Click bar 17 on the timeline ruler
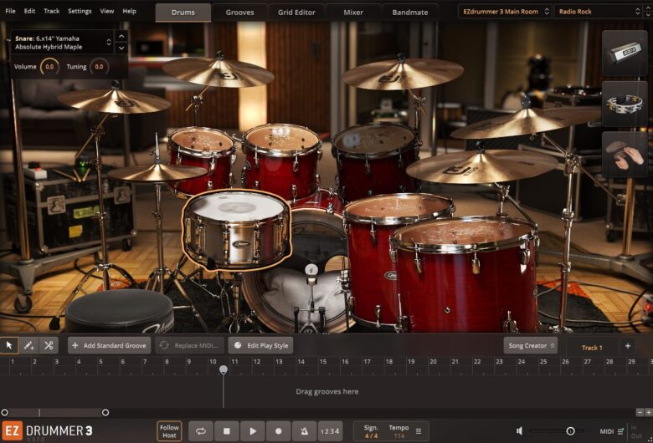Screen dimensions: 653x443 click(367, 362)
